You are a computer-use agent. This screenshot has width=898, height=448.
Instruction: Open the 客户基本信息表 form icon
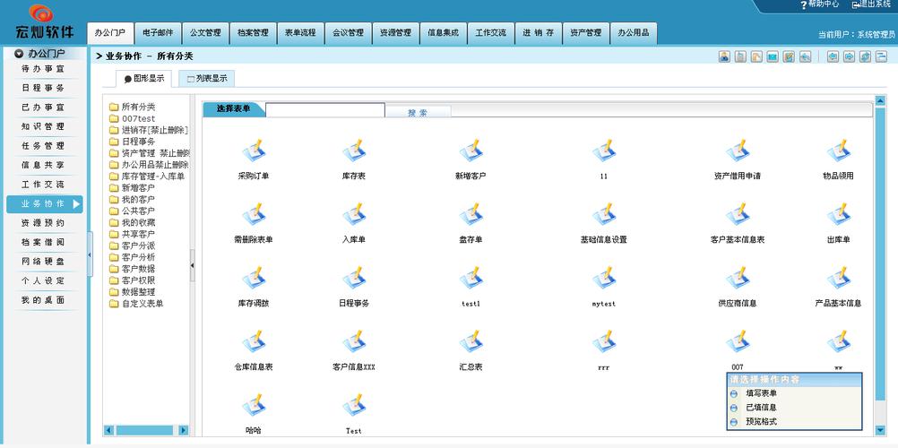pos(738,215)
